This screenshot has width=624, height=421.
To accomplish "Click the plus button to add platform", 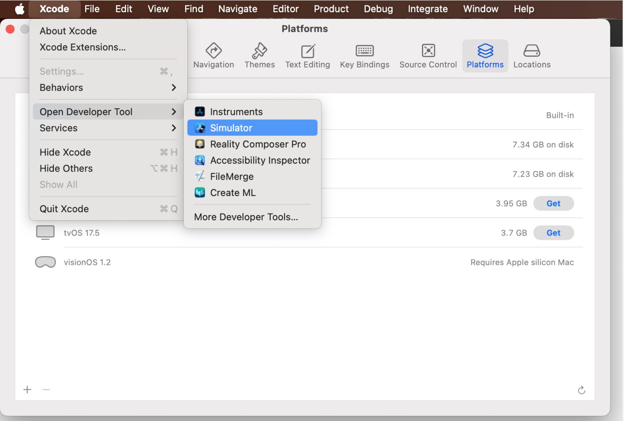I will tap(28, 390).
